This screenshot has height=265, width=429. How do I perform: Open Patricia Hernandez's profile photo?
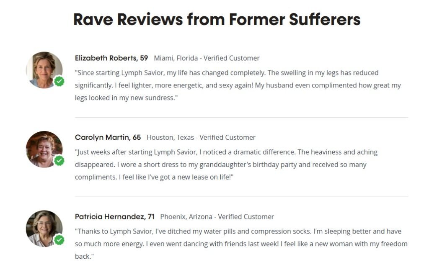point(44,229)
